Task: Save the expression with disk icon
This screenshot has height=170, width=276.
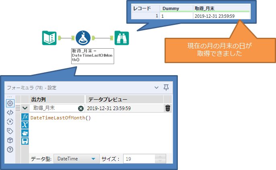Action: click(x=25, y=141)
